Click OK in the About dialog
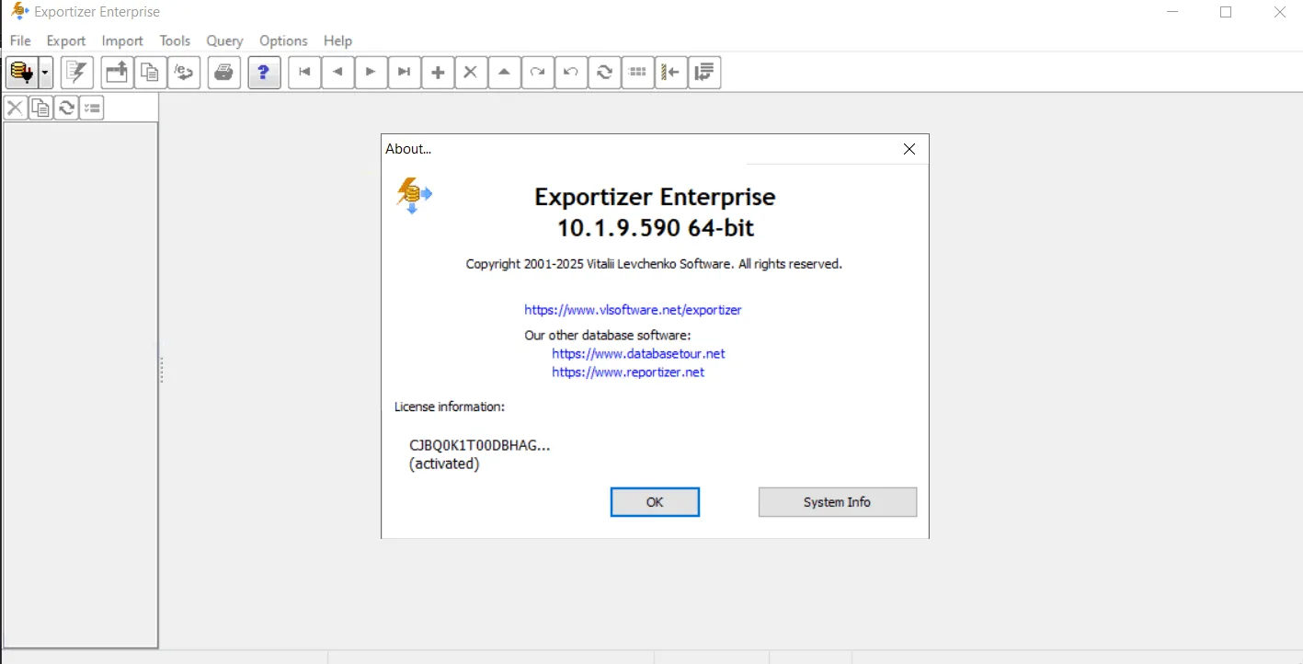Viewport: 1303px width, 664px height. pyautogui.click(x=655, y=502)
